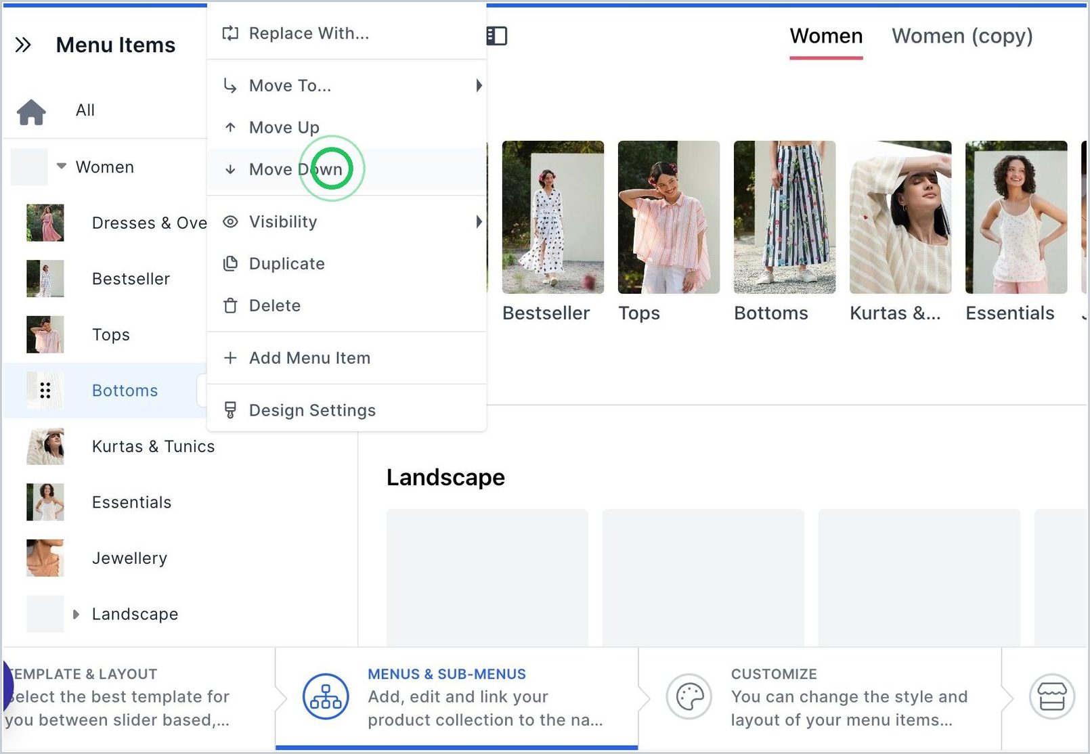
Task: Click the drag handle on Bottoms row
Action: [45, 391]
